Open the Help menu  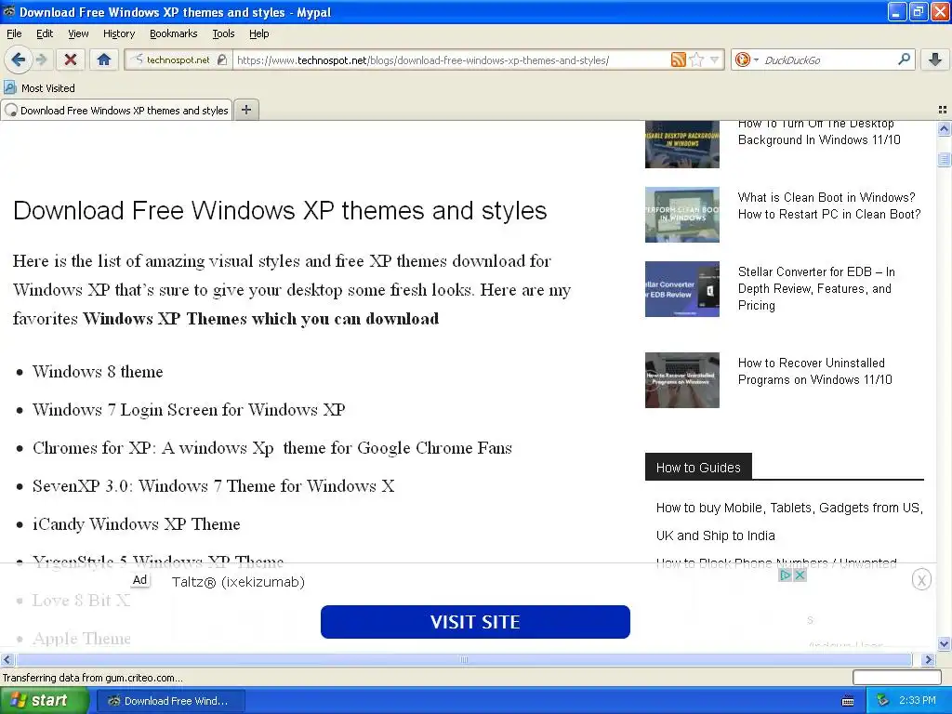(258, 33)
